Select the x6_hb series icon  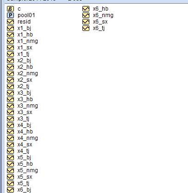[86, 9]
